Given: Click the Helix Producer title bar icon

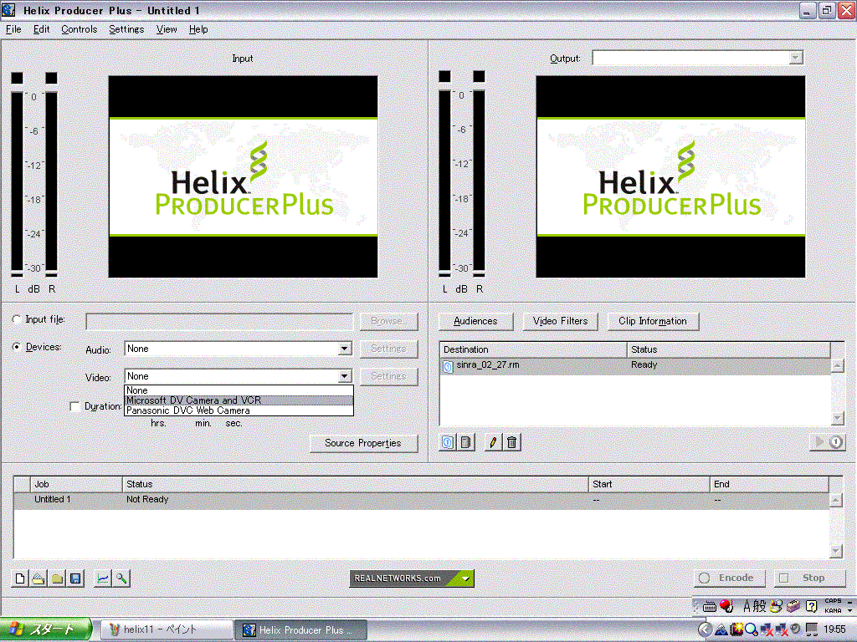Looking at the screenshot, I should click(8, 10).
